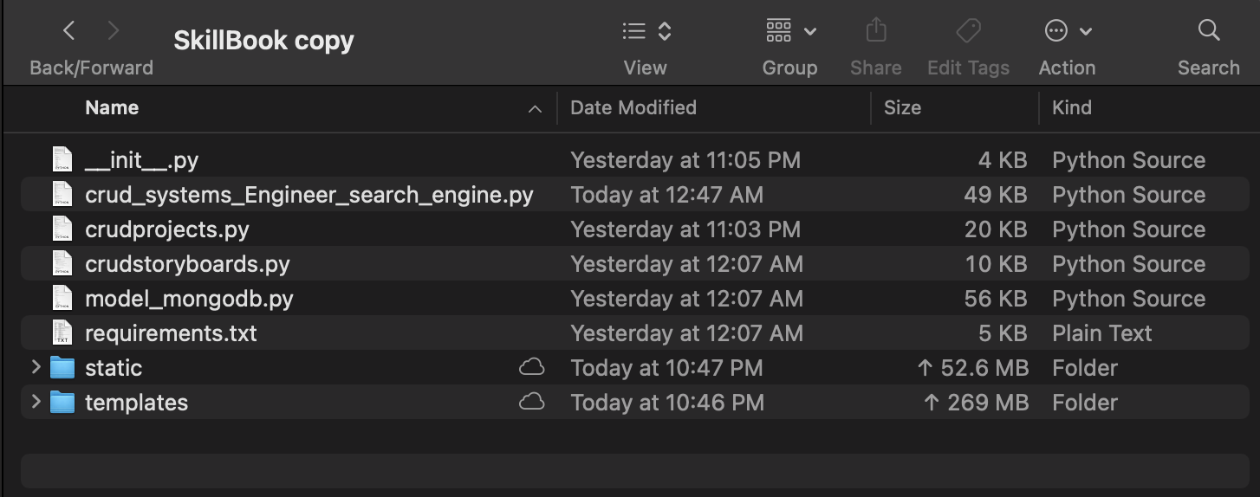The image size is (1260, 497).
Task: Expand the Action dropdown chevron
Action: click(x=1086, y=32)
